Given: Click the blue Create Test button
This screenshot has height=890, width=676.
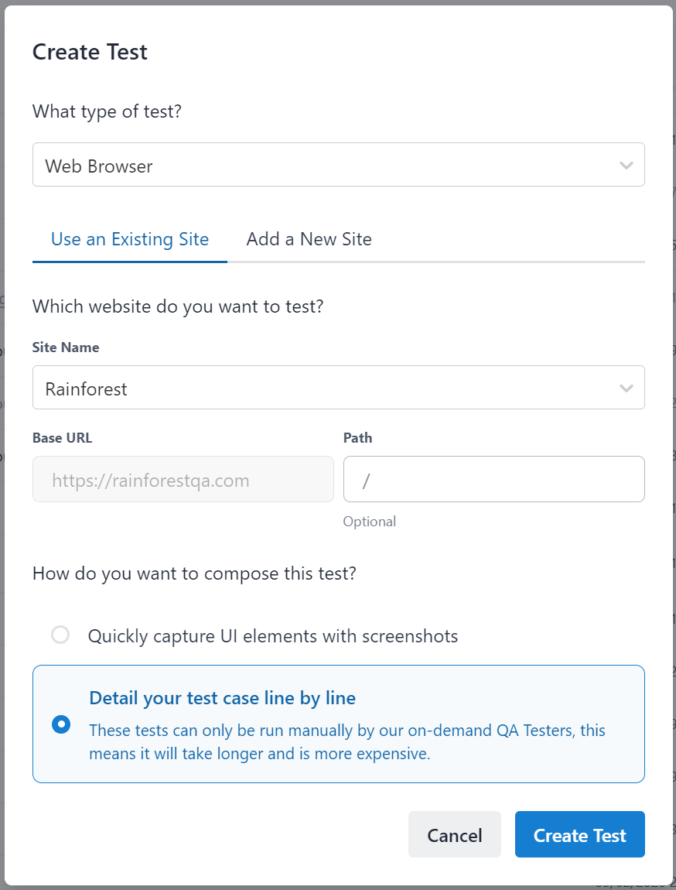Looking at the screenshot, I should pyautogui.click(x=579, y=835).
